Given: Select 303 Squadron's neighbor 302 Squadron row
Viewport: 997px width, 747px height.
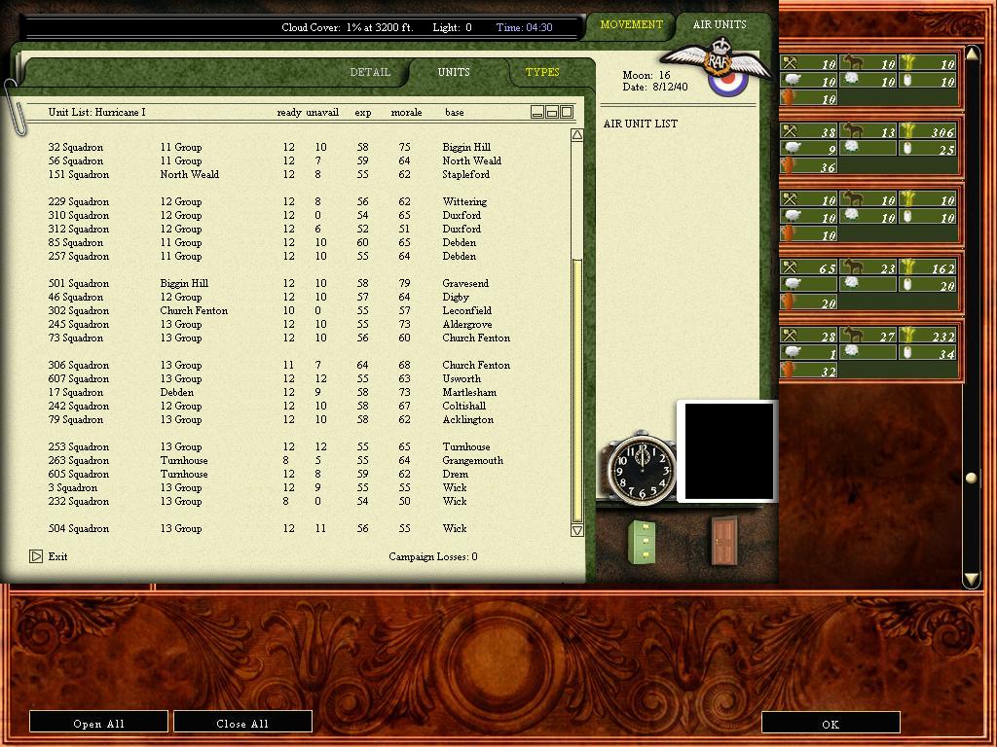Looking at the screenshot, I should pyautogui.click(x=279, y=310).
